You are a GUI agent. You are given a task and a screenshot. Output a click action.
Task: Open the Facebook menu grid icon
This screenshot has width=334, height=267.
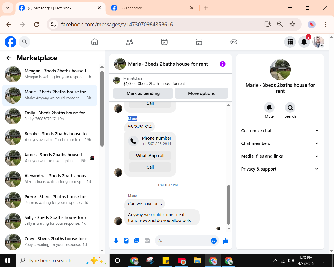tap(290, 42)
